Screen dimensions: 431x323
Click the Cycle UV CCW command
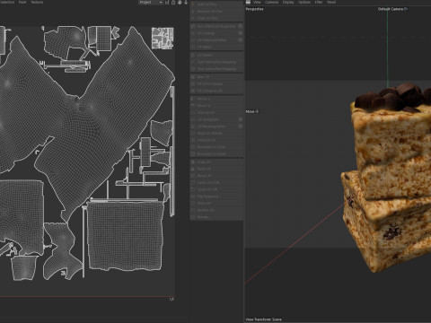click(x=216, y=182)
